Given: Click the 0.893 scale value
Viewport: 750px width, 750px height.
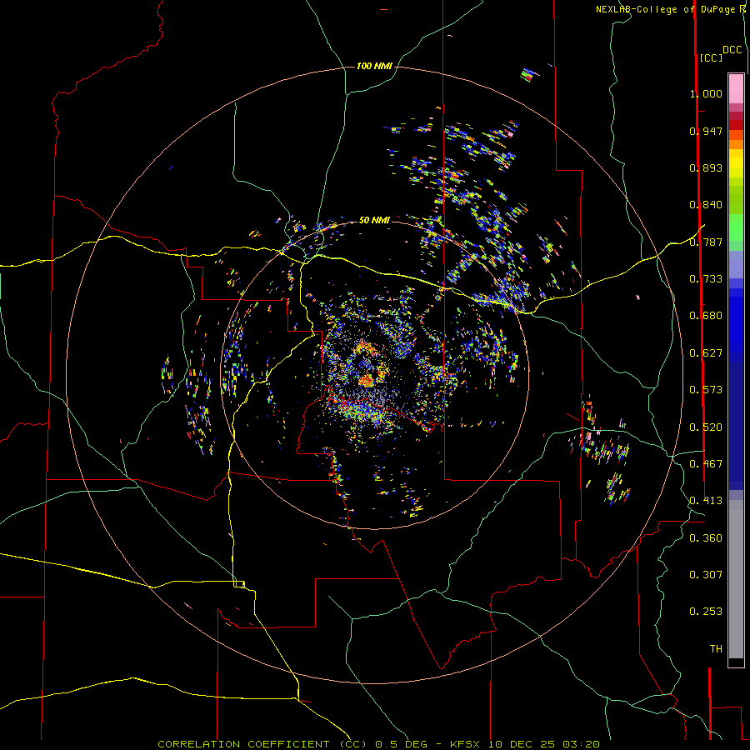Looking at the screenshot, I should (706, 167).
